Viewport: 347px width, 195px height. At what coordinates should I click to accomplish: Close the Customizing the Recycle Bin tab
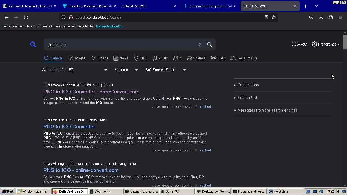tap(235, 6)
